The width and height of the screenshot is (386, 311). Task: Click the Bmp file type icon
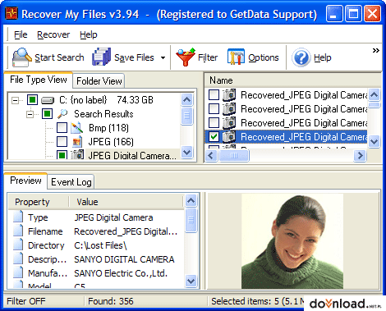(77, 128)
